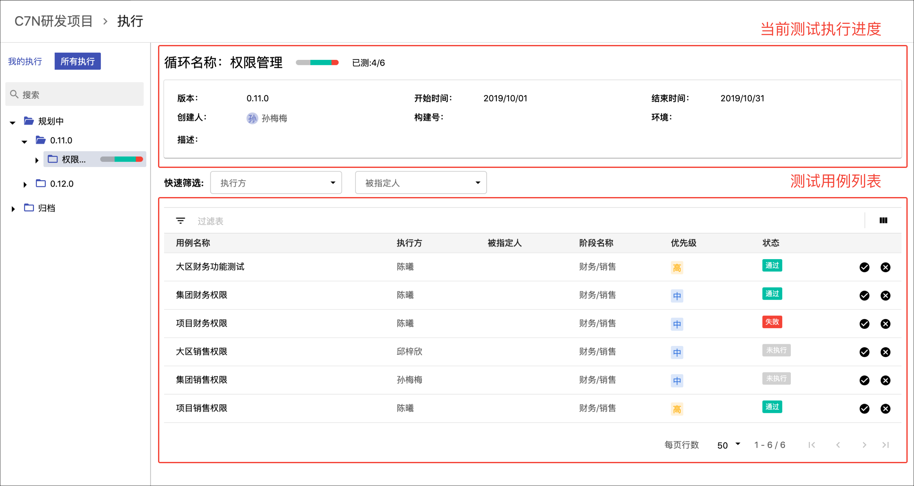Click the 孙 avatar of creator 孙梅梅
This screenshot has height=486, width=914.
(252, 118)
